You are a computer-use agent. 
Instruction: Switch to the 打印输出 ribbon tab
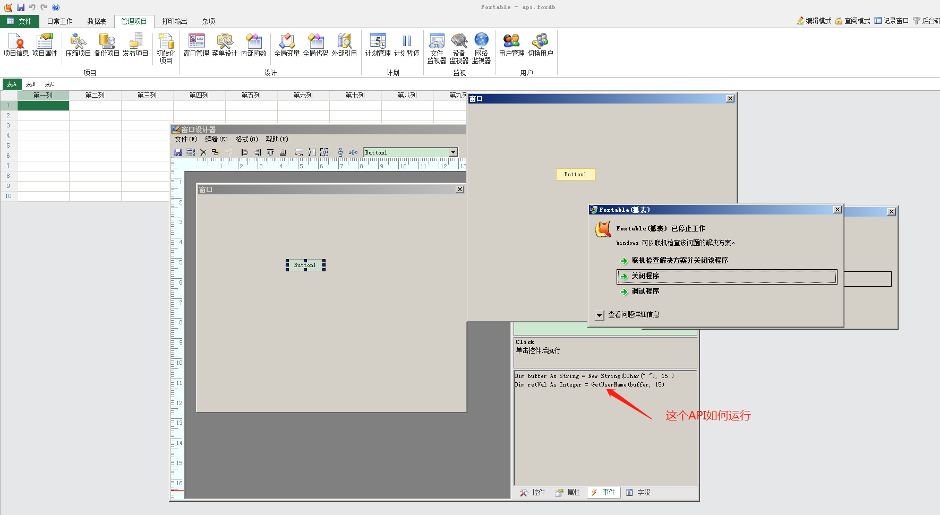[x=174, y=21]
